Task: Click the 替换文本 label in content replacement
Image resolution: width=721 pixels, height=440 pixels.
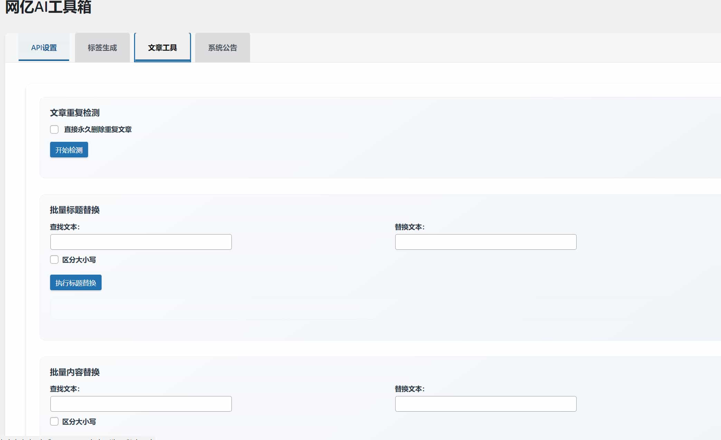Action: (410, 389)
